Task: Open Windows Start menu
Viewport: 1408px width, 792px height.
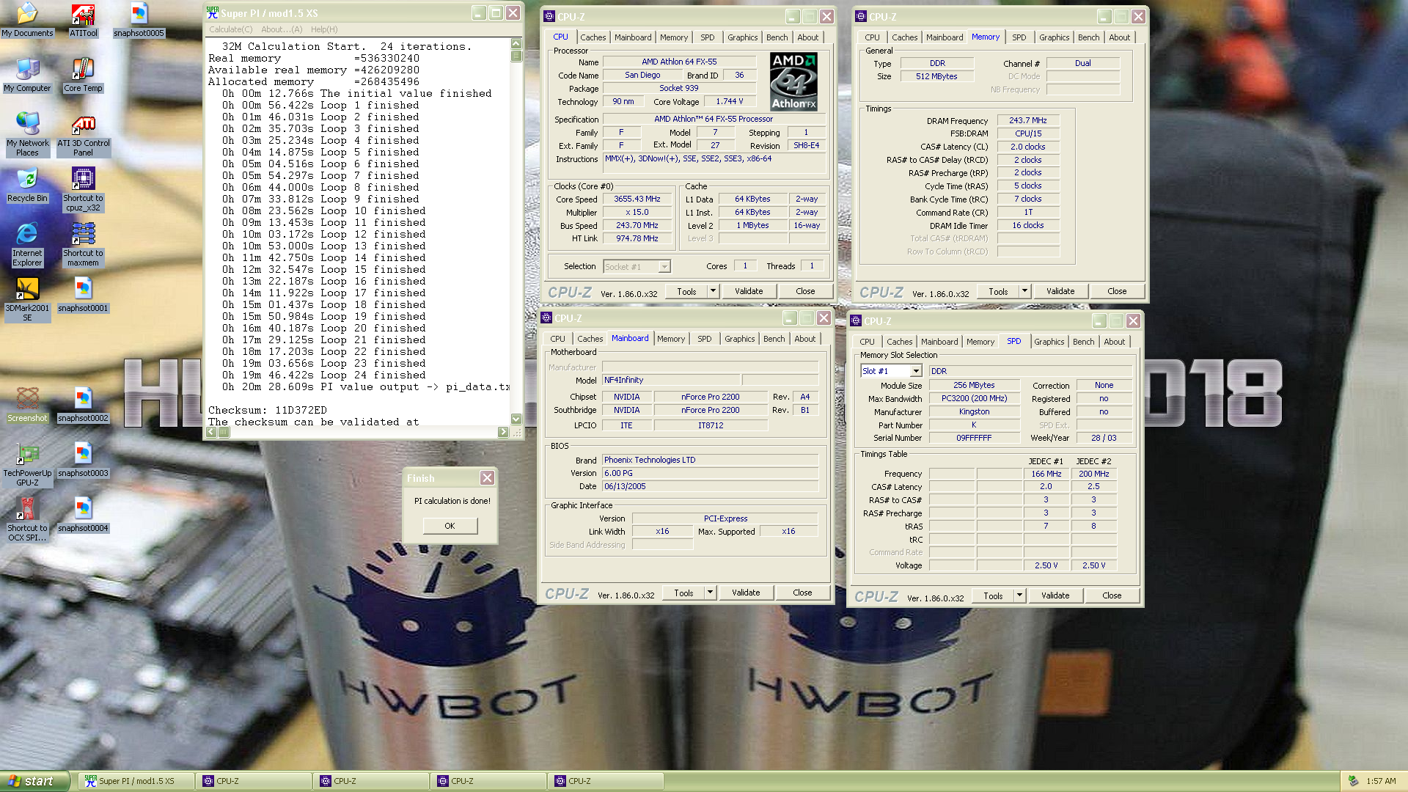Action: tap(34, 781)
